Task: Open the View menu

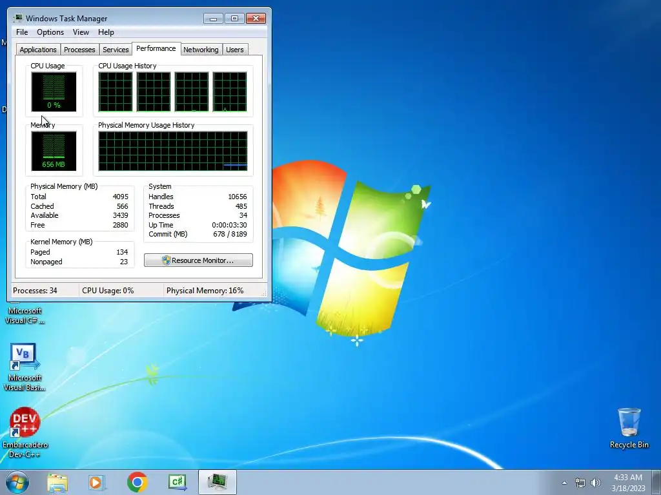Action: (81, 32)
